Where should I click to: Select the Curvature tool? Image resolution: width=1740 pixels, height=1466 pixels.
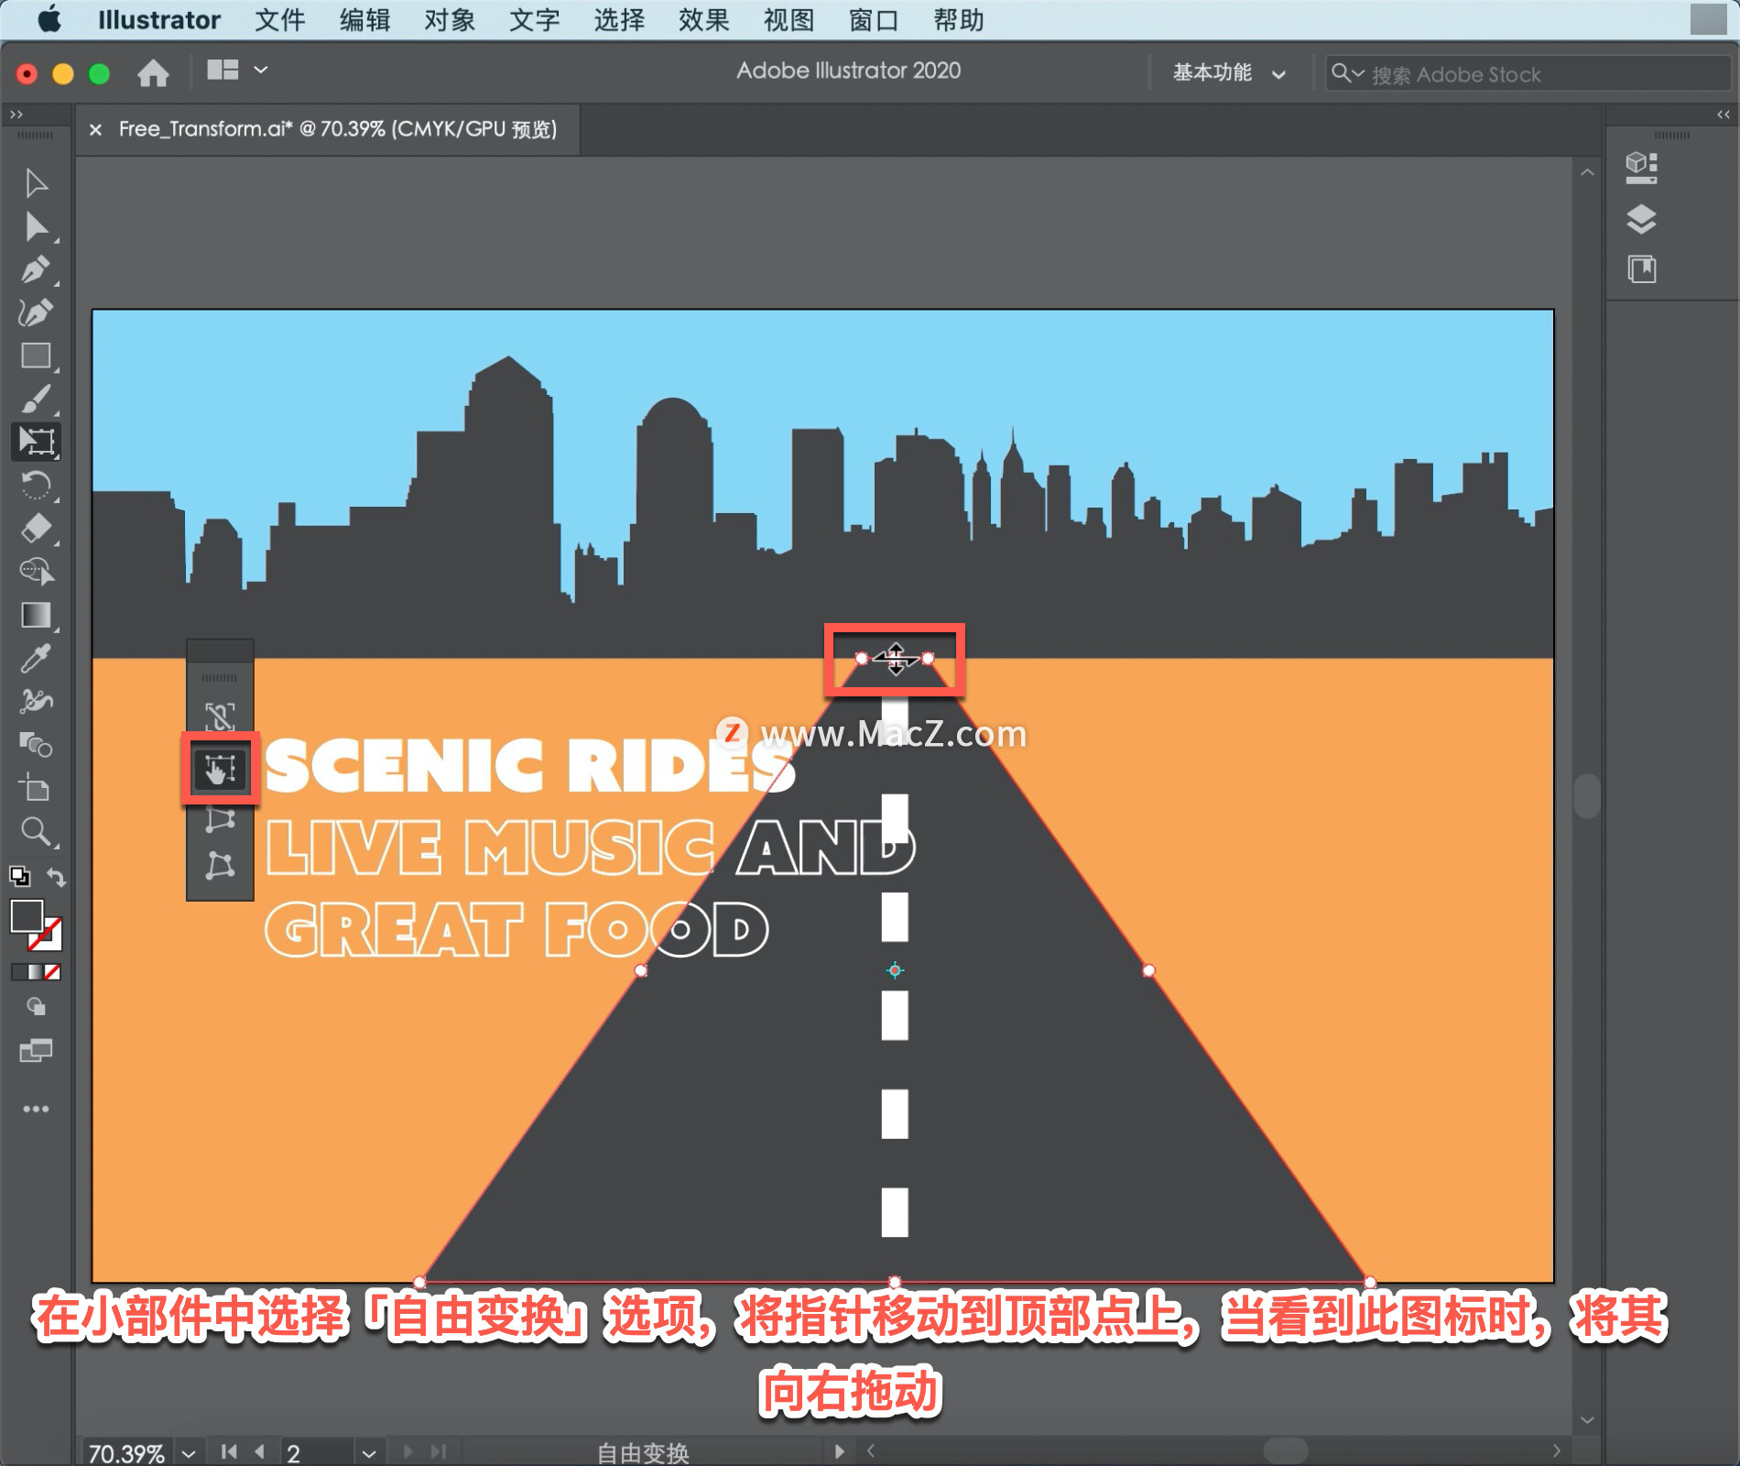[36, 313]
